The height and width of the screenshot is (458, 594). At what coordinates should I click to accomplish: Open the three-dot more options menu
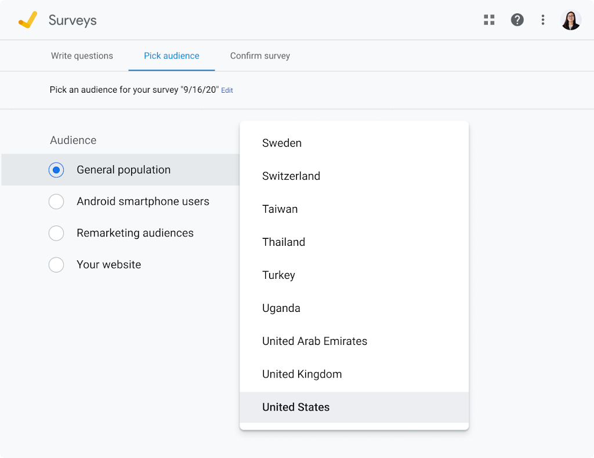point(543,20)
